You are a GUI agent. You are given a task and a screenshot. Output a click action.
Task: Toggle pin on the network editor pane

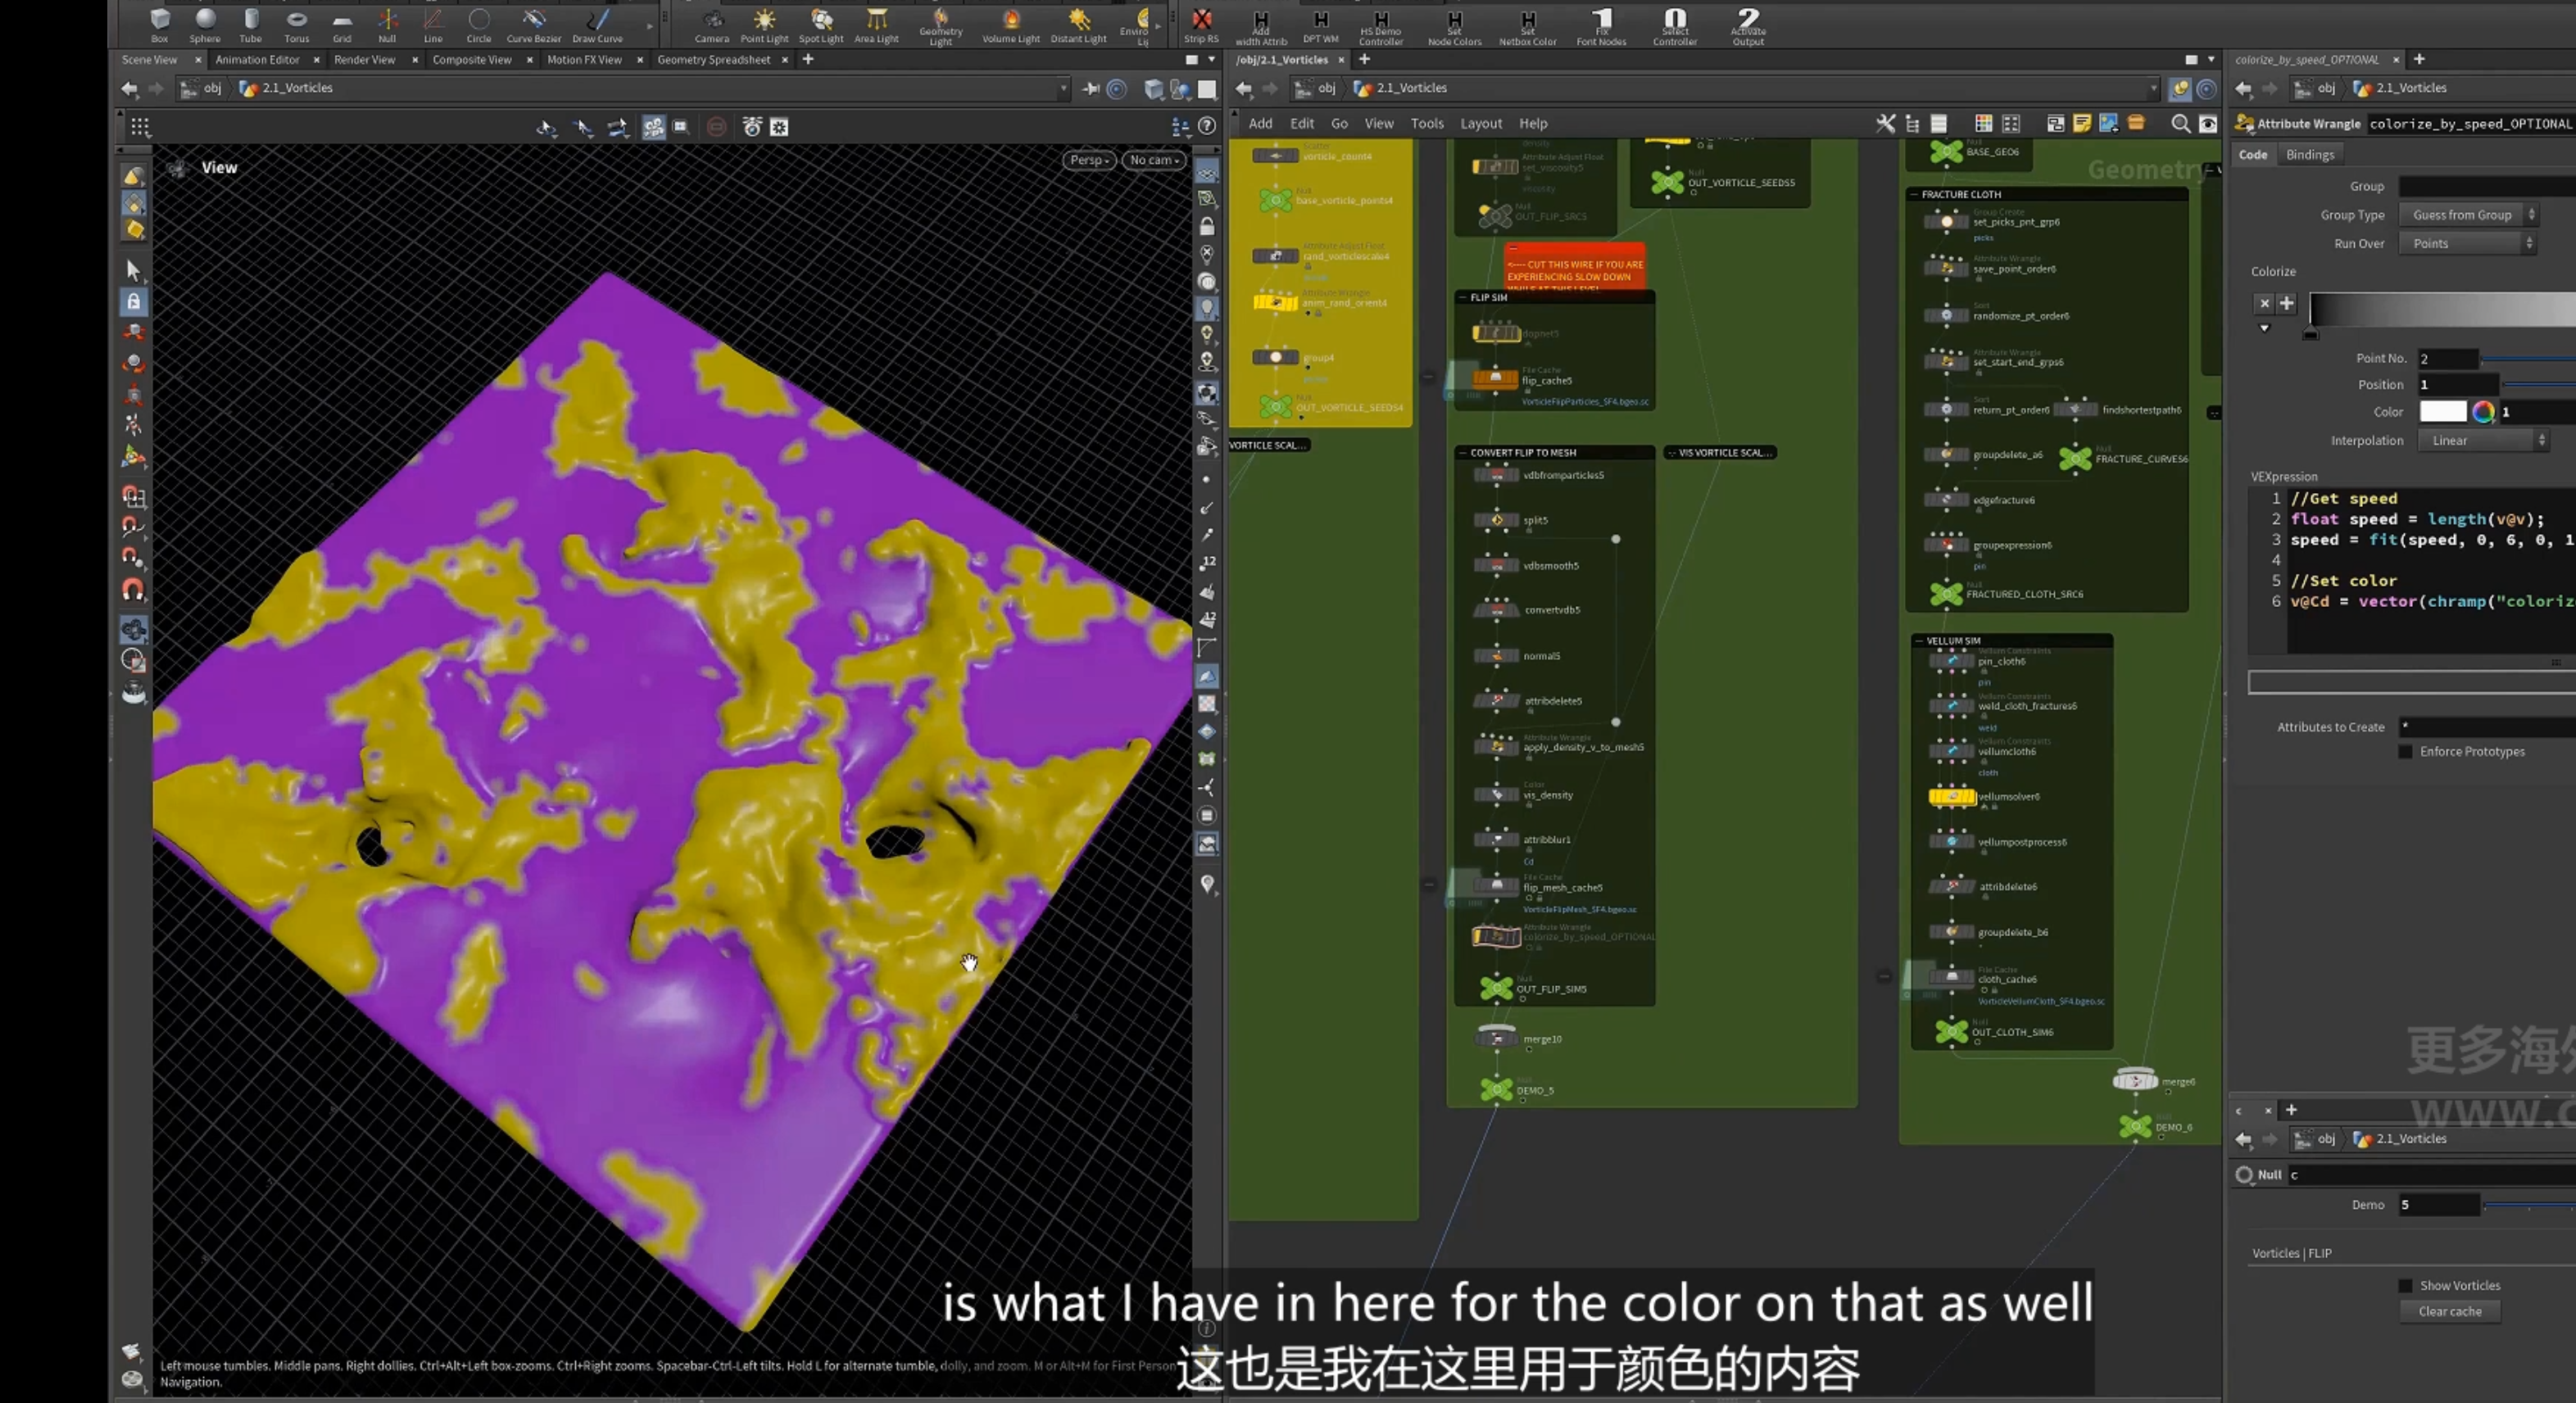click(2180, 89)
